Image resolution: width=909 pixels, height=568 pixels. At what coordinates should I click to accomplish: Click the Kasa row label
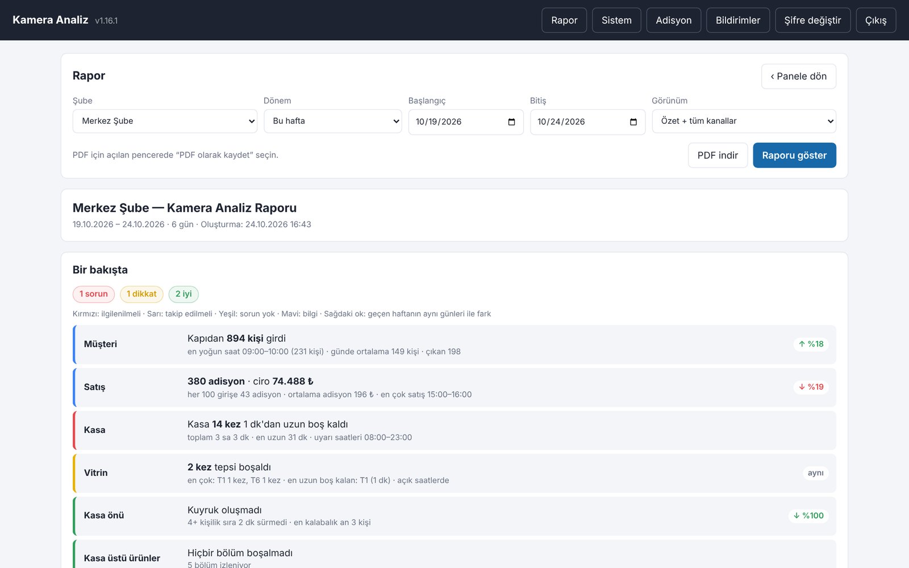[x=95, y=430]
